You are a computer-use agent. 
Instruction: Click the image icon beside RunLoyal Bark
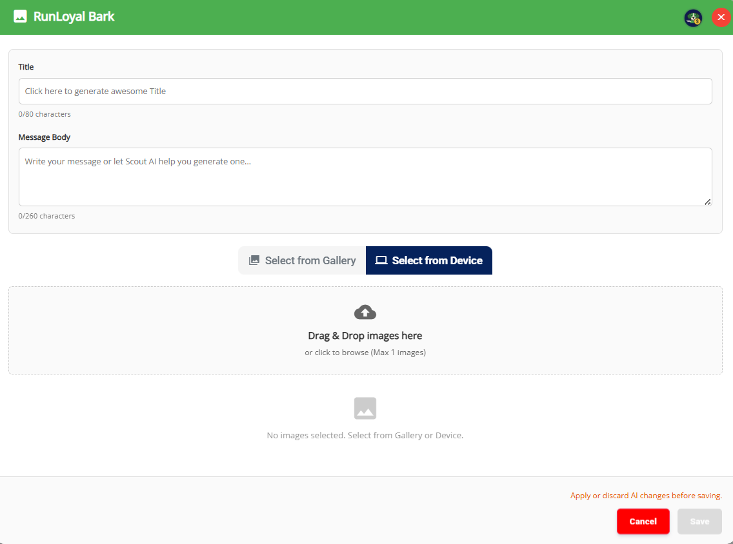pos(20,17)
